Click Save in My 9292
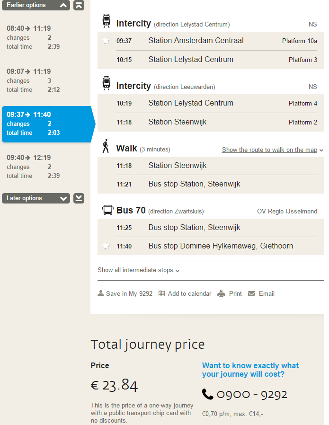This screenshot has width=329, height=425. tap(125, 293)
